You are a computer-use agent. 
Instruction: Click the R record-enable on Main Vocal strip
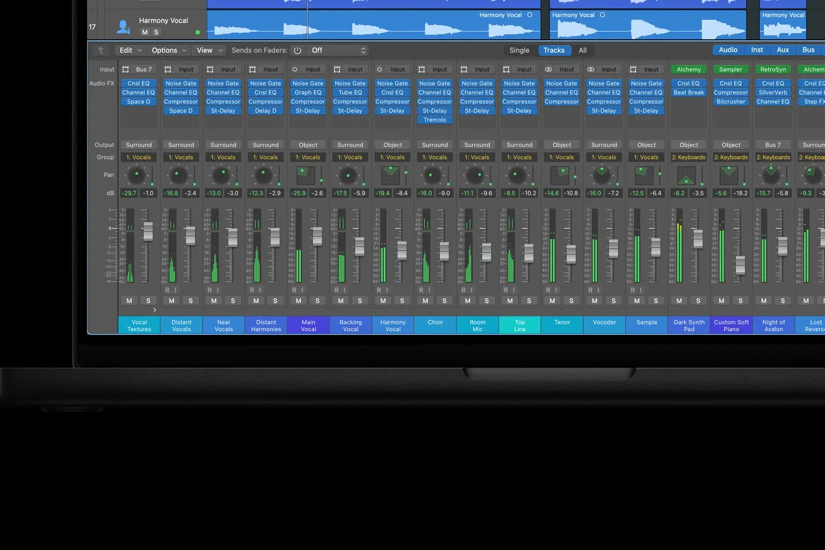click(294, 290)
